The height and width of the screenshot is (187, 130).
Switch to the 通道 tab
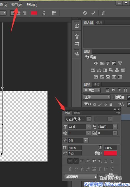point(96,84)
